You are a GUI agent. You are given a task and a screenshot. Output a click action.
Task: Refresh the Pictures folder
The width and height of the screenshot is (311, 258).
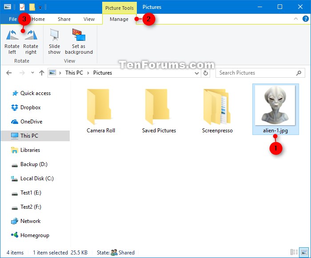pyautogui.click(x=206, y=73)
